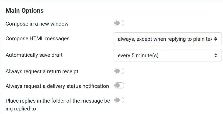Click the 'Compose HTML messages' label text
Screen dimensions: 223x114
click(x=37, y=39)
